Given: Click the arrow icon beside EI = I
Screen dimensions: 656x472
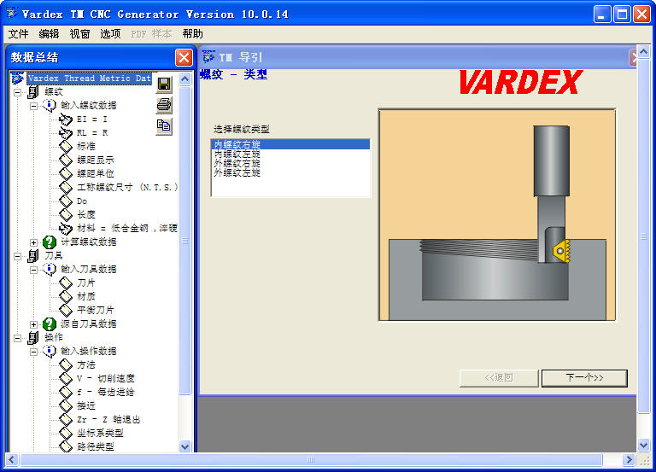Looking at the screenshot, I should (x=66, y=119).
